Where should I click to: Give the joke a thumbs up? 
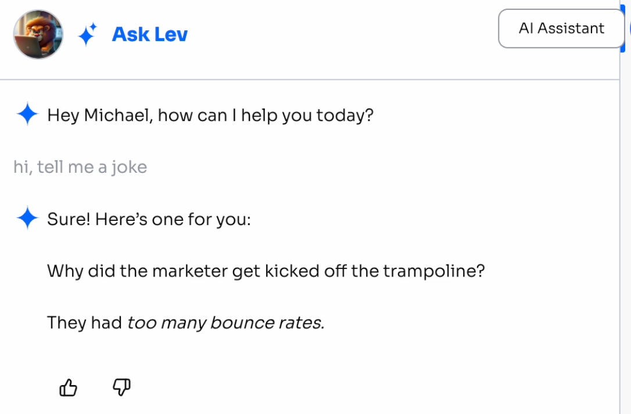(x=69, y=387)
